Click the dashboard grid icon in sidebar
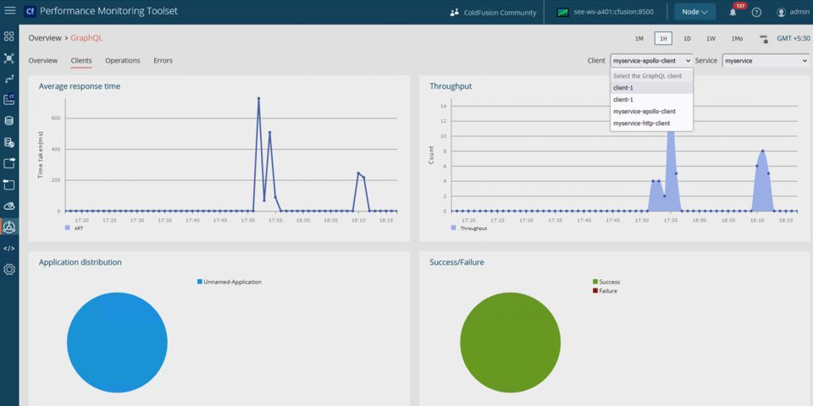This screenshot has height=406, width=813. pyautogui.click(x=9, y=37)
